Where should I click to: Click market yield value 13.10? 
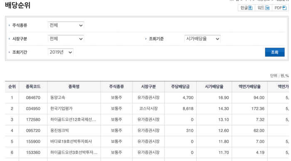pyautogui.click(x=224, y=120)
